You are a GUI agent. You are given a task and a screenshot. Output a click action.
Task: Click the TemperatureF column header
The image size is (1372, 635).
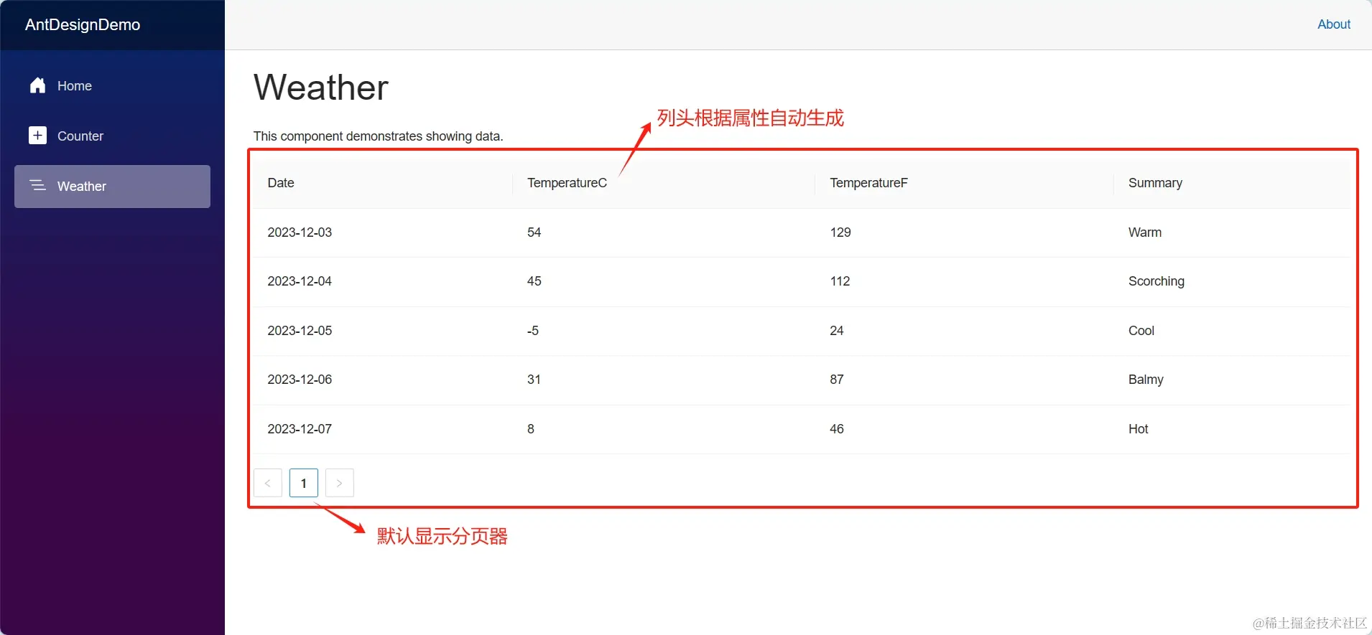(965, 183)
